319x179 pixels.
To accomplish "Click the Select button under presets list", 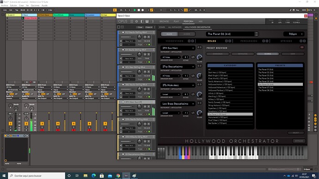I will pyautogui.click(x=296, y=133).
